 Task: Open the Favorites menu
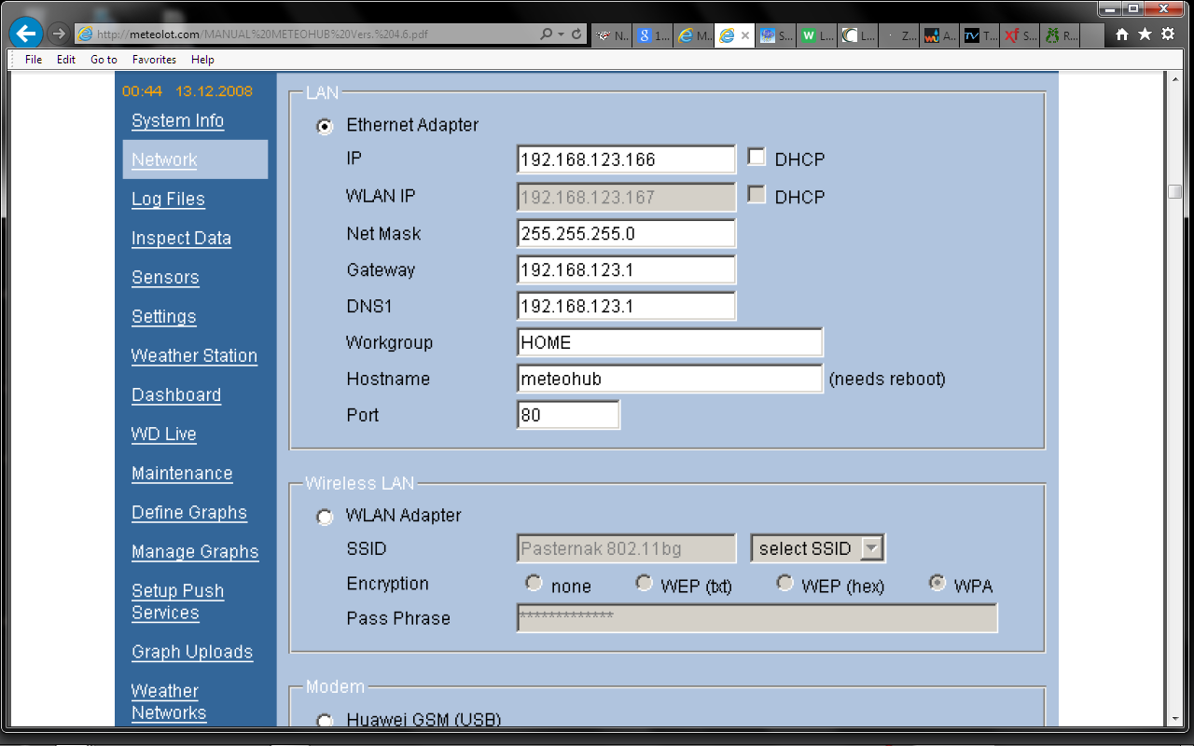coord(154,60)
